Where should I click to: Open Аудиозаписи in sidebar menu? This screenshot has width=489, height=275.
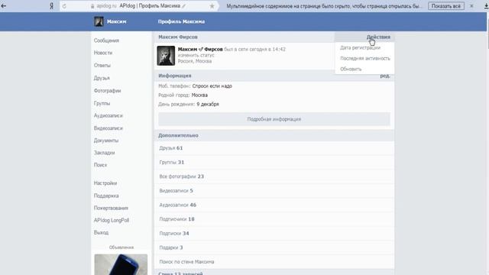pyautogui.click(x=108, y=115)
